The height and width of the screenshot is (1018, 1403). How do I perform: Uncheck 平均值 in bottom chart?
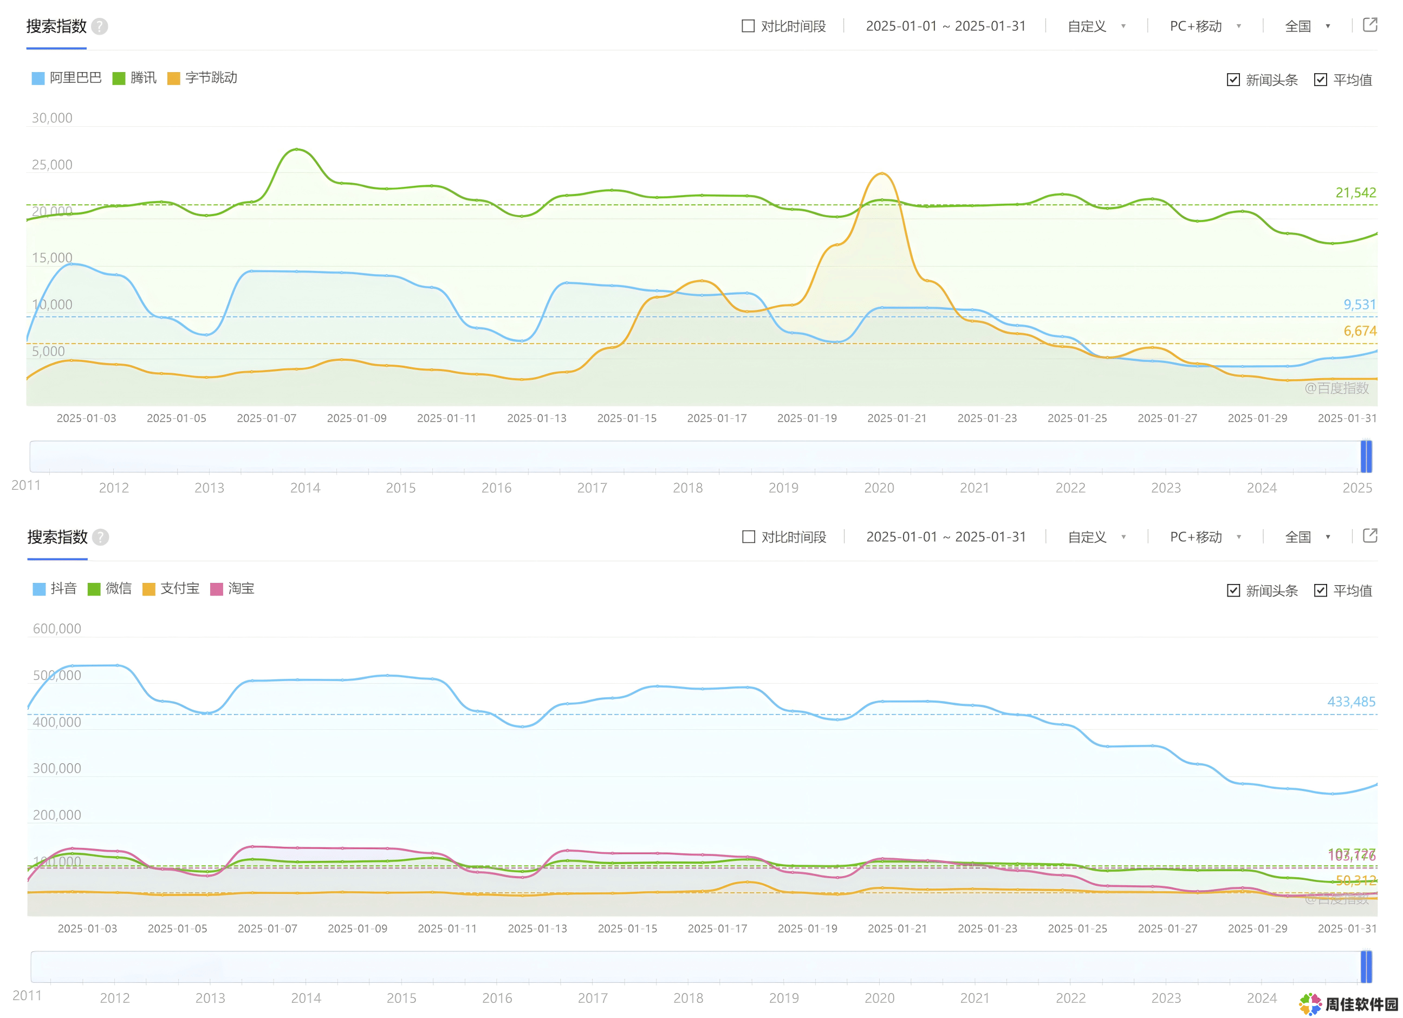(x=1321, y=591)
